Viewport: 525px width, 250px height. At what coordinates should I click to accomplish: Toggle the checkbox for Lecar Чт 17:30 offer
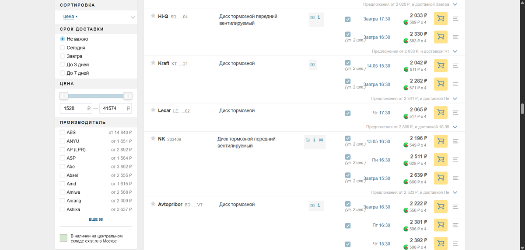[347, 113]
